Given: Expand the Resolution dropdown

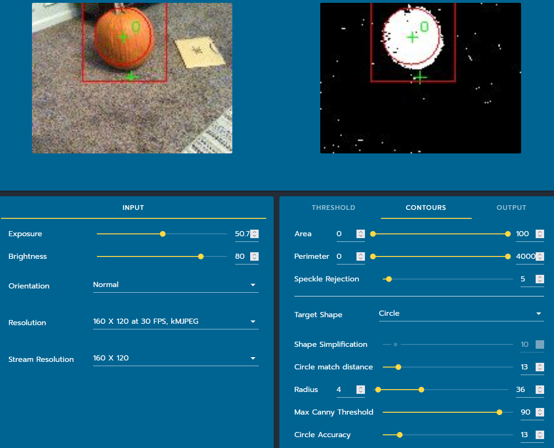Looking at the screenshot, I should point(175,321).
